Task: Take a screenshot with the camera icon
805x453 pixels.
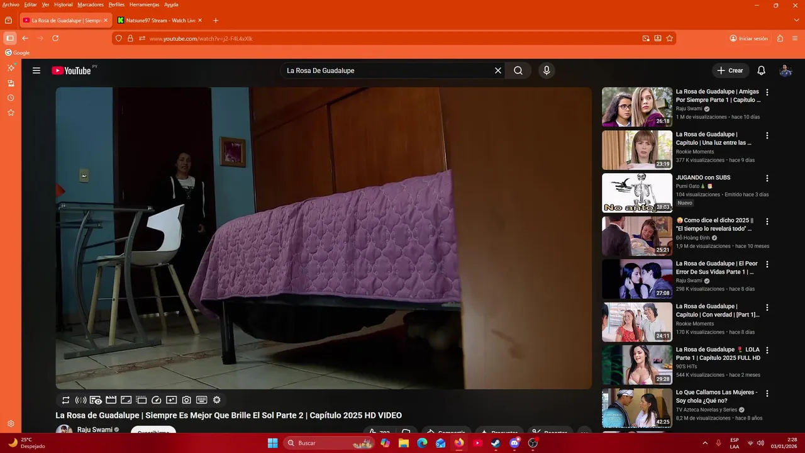Action: (187, 400)
